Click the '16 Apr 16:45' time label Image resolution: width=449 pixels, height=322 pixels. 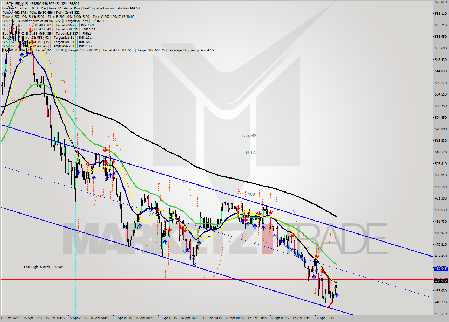pos(190,318)
